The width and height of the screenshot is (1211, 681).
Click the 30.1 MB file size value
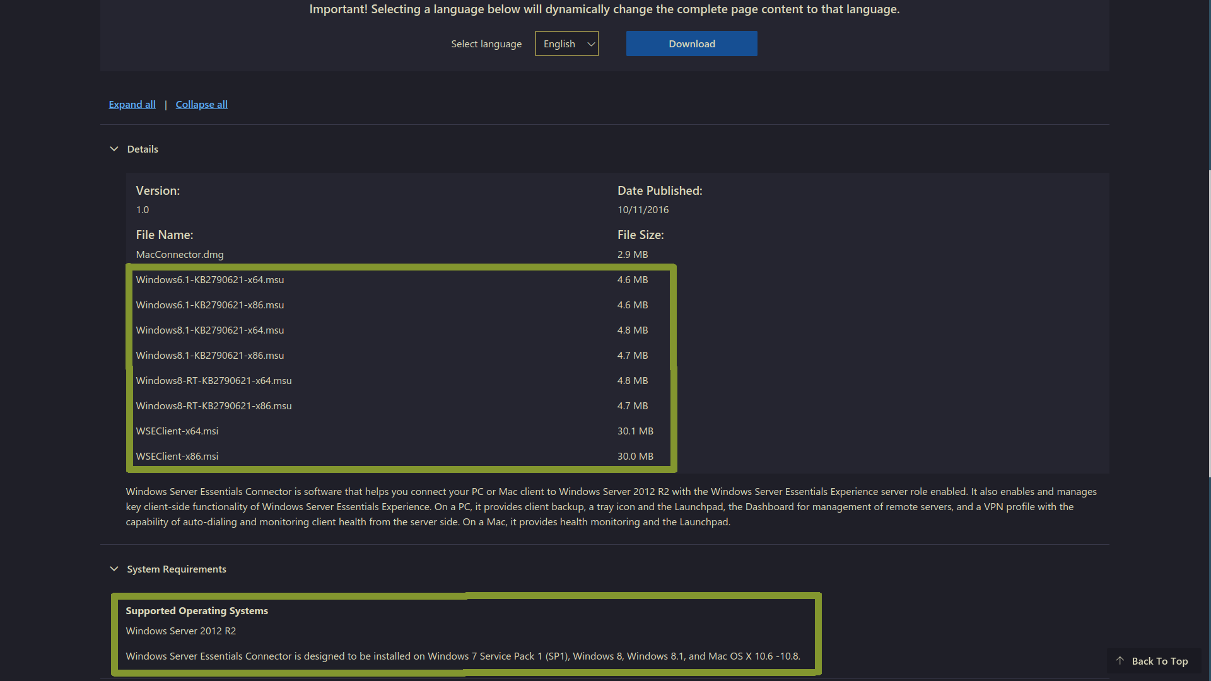[x=635, y=431]
